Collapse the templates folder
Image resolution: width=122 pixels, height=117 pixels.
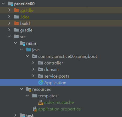(27, 95)
